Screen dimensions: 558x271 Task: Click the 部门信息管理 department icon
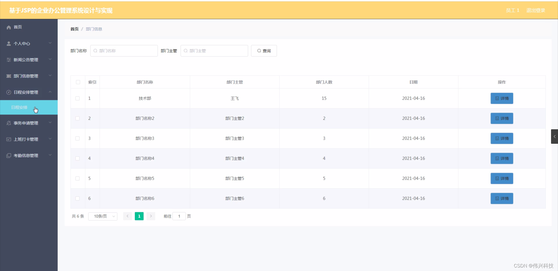tap(8, 76)
